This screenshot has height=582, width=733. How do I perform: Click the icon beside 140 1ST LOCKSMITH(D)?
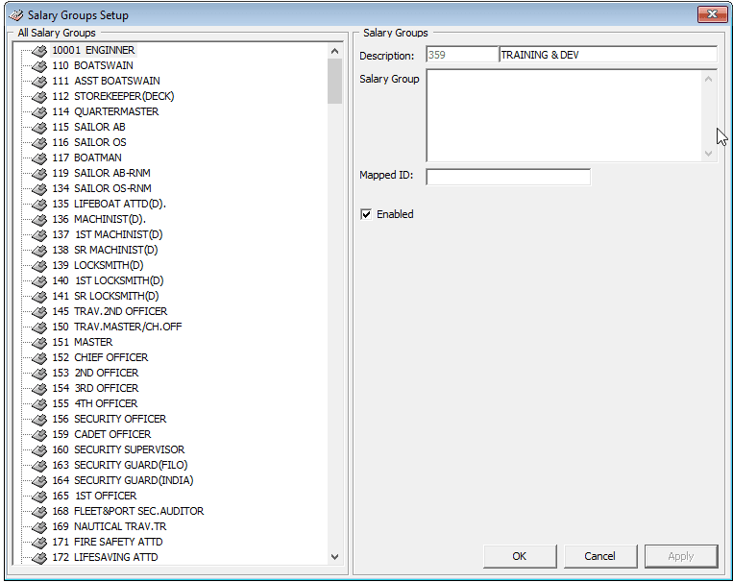(39, 281)
